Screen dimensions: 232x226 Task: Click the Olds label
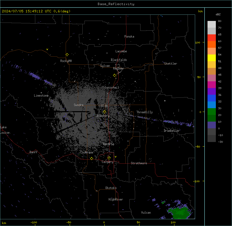(x=104, y=106)
